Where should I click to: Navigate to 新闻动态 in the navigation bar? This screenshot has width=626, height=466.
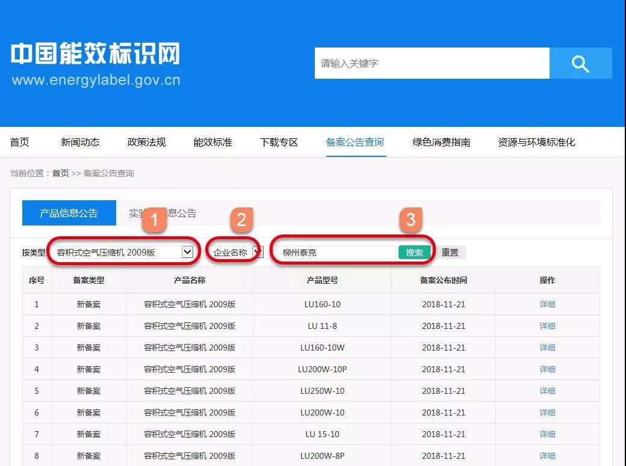click(x=79, y=142)
